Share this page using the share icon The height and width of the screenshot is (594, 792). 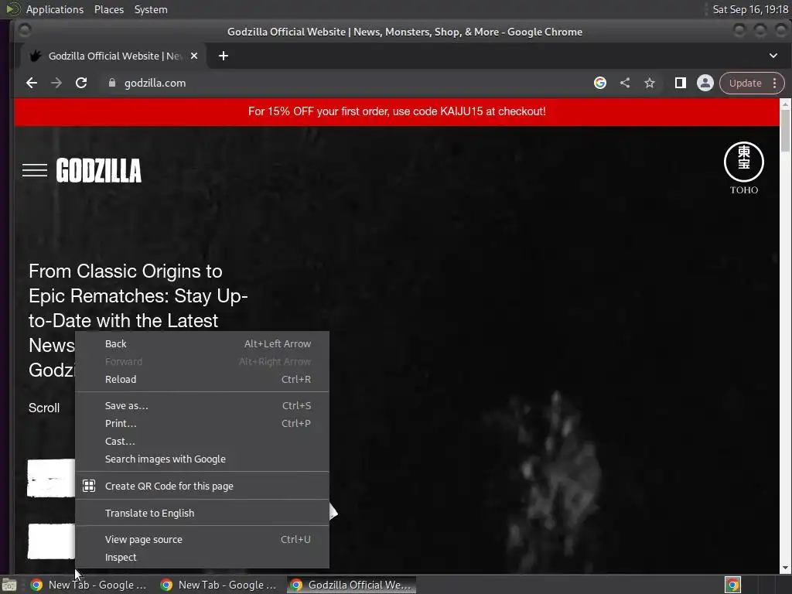point(625,83)
